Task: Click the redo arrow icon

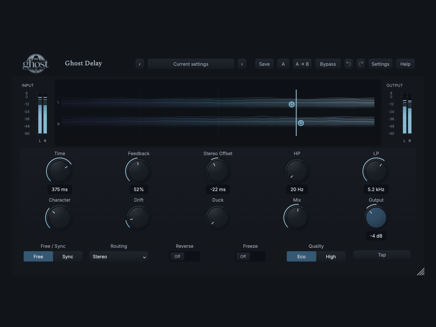Action: coord(361,64)
